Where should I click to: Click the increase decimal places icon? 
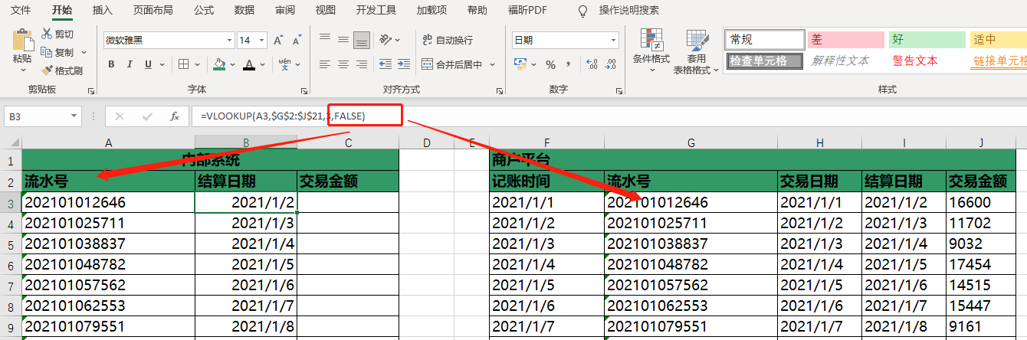(590, 64)
